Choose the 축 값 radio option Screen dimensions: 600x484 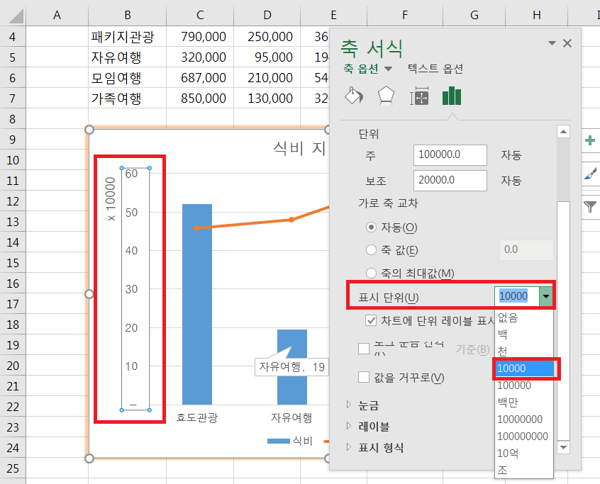point(371,249)
